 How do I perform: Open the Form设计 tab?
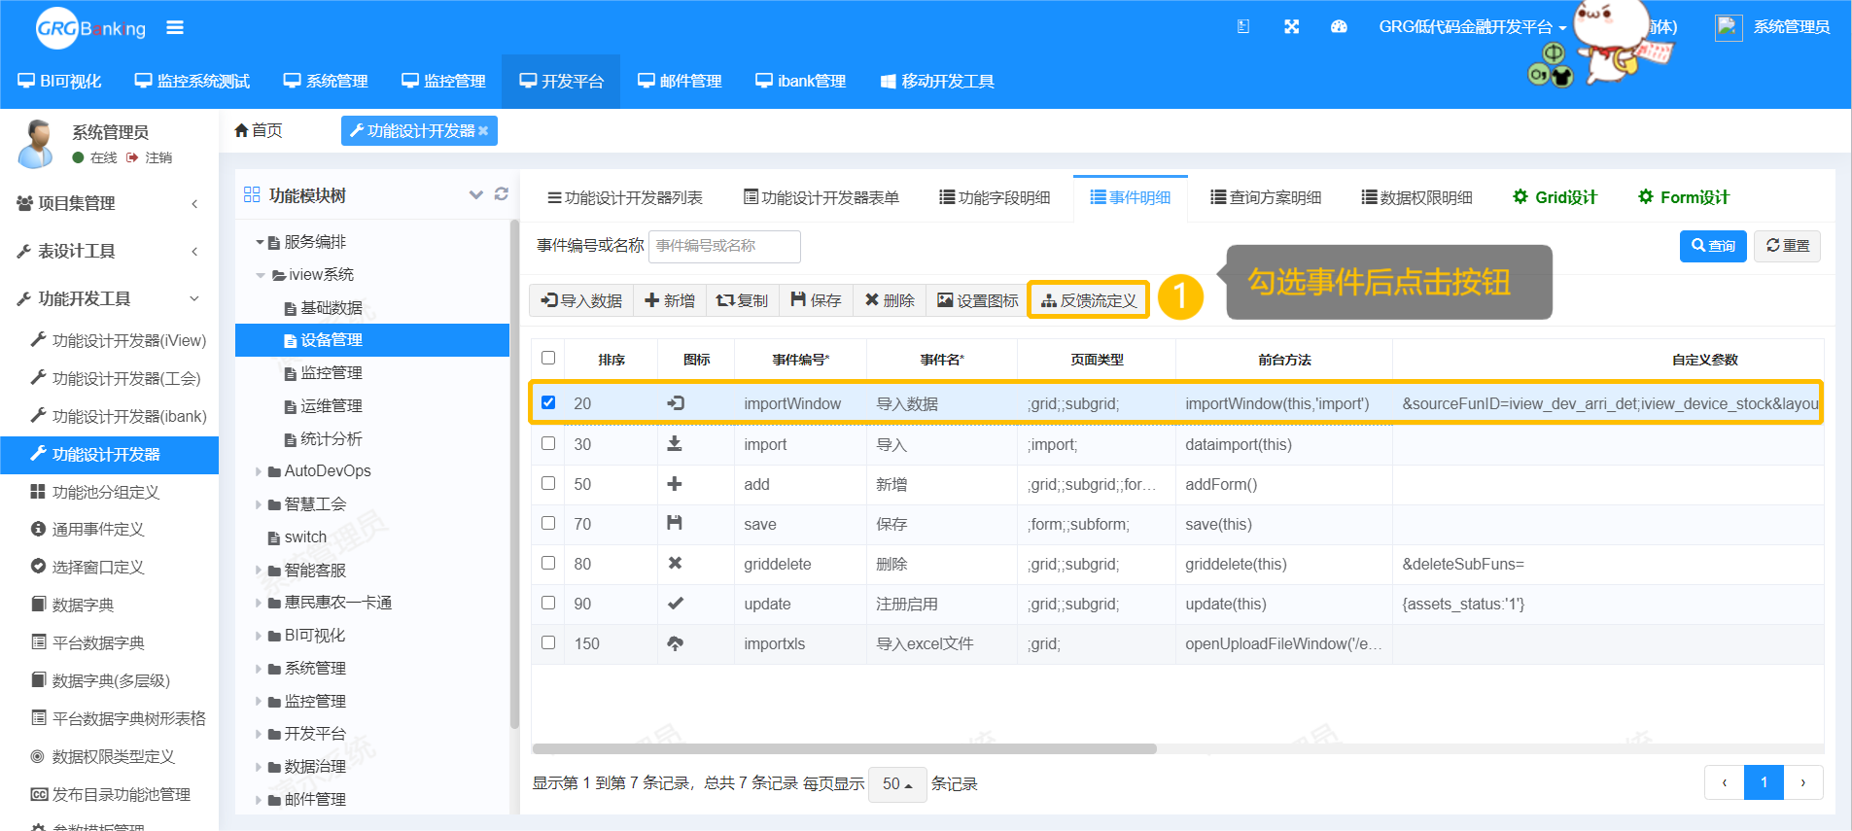1684,197
